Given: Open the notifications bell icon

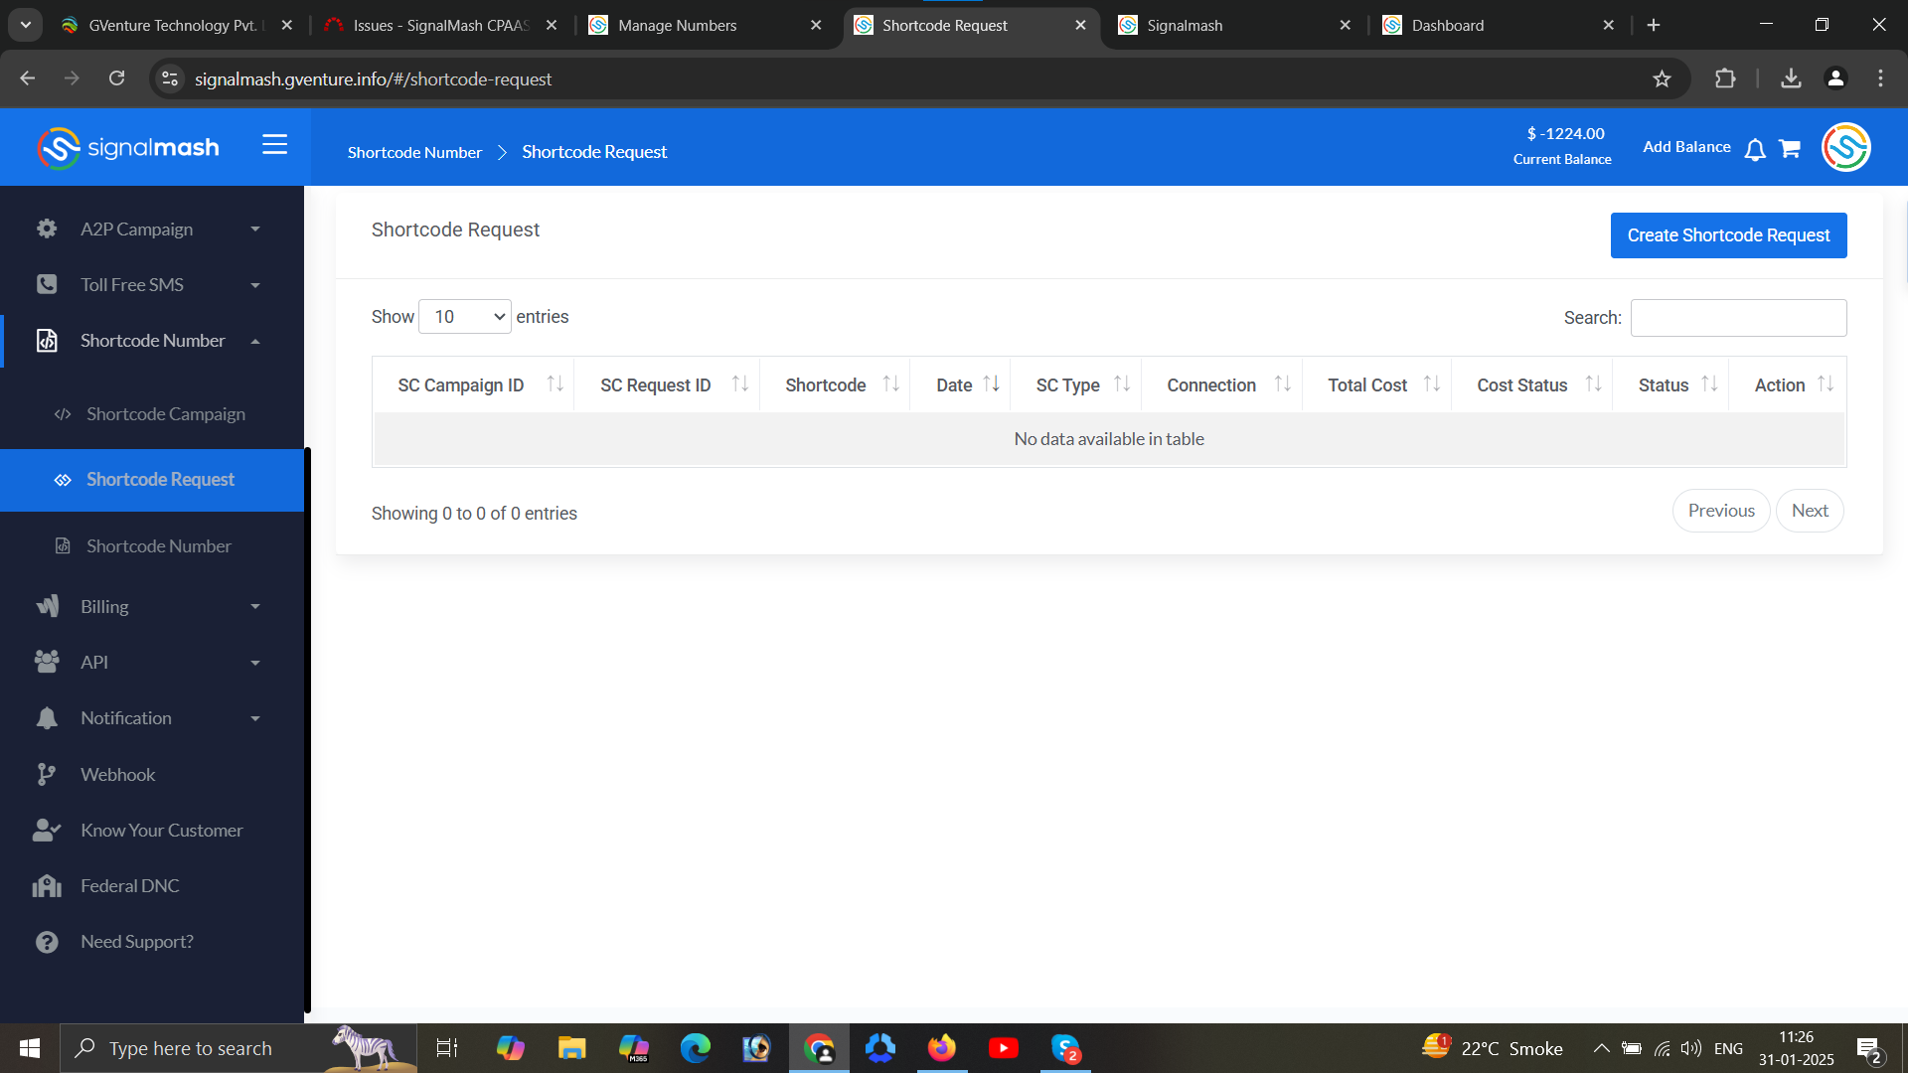Looking at the screenshot, I should click(1755, 149).
